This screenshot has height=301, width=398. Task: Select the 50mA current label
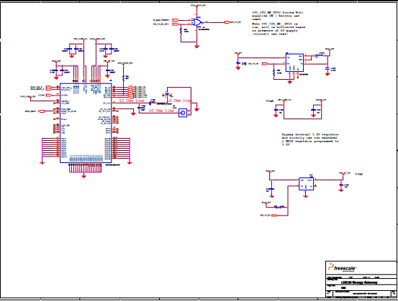point(270,101)
